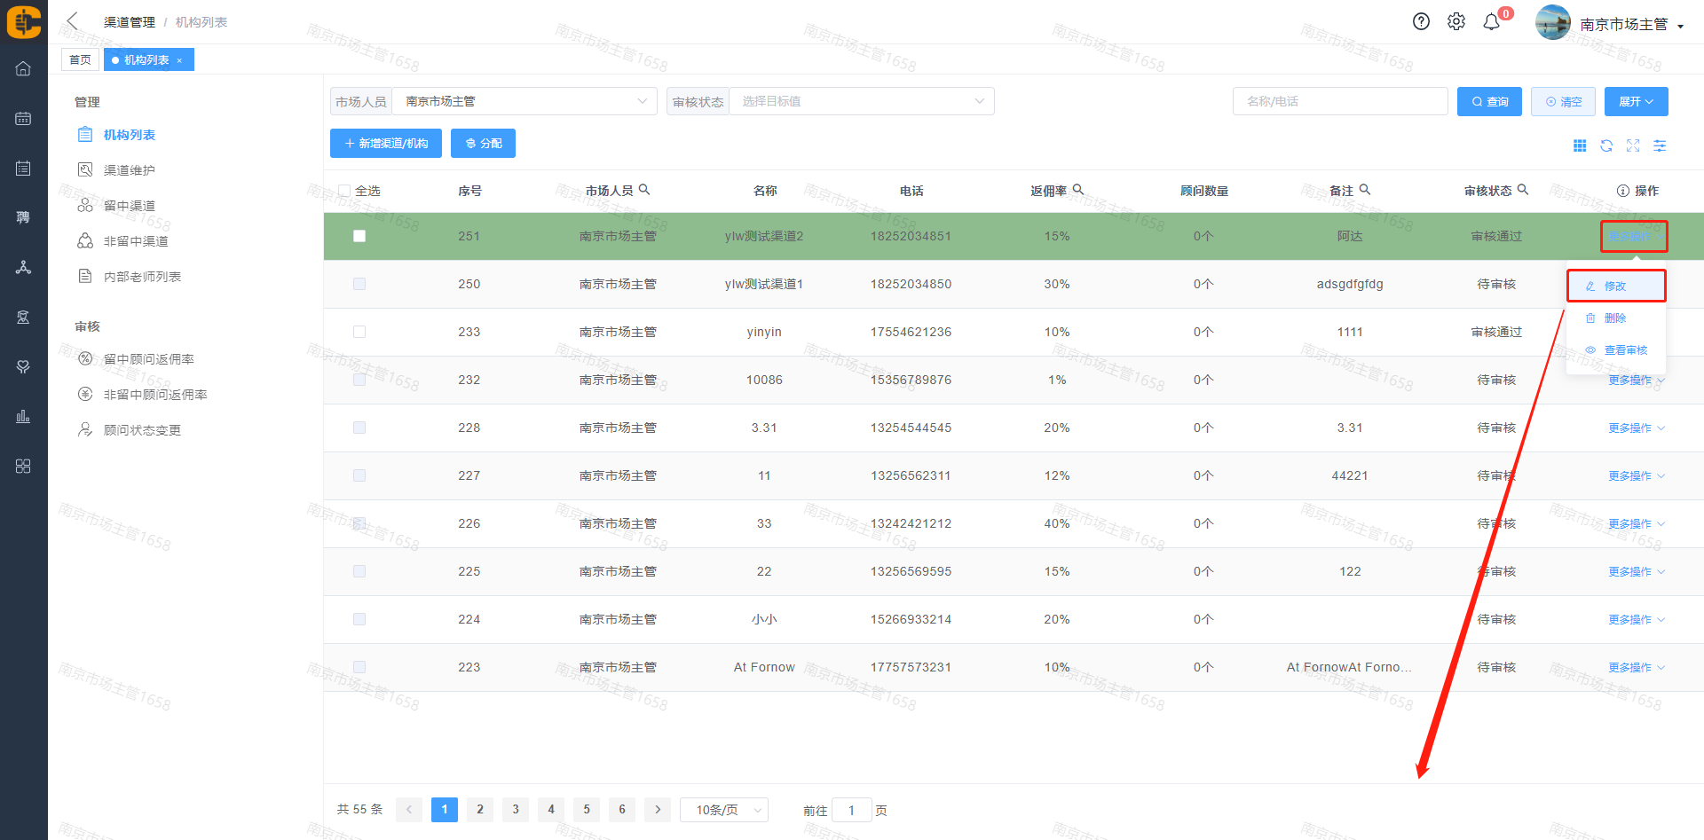Check the checkbox for row 251

point(359,236)
